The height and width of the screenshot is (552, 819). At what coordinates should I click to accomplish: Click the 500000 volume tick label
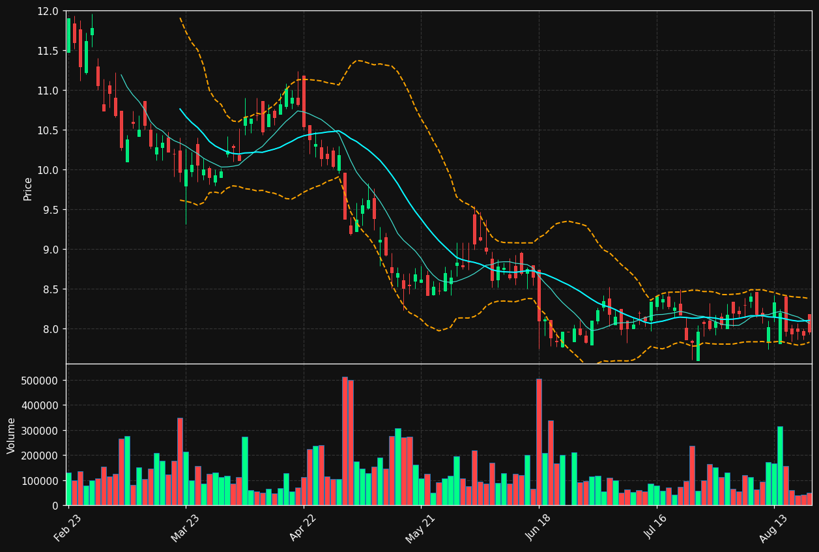point(40,381)
